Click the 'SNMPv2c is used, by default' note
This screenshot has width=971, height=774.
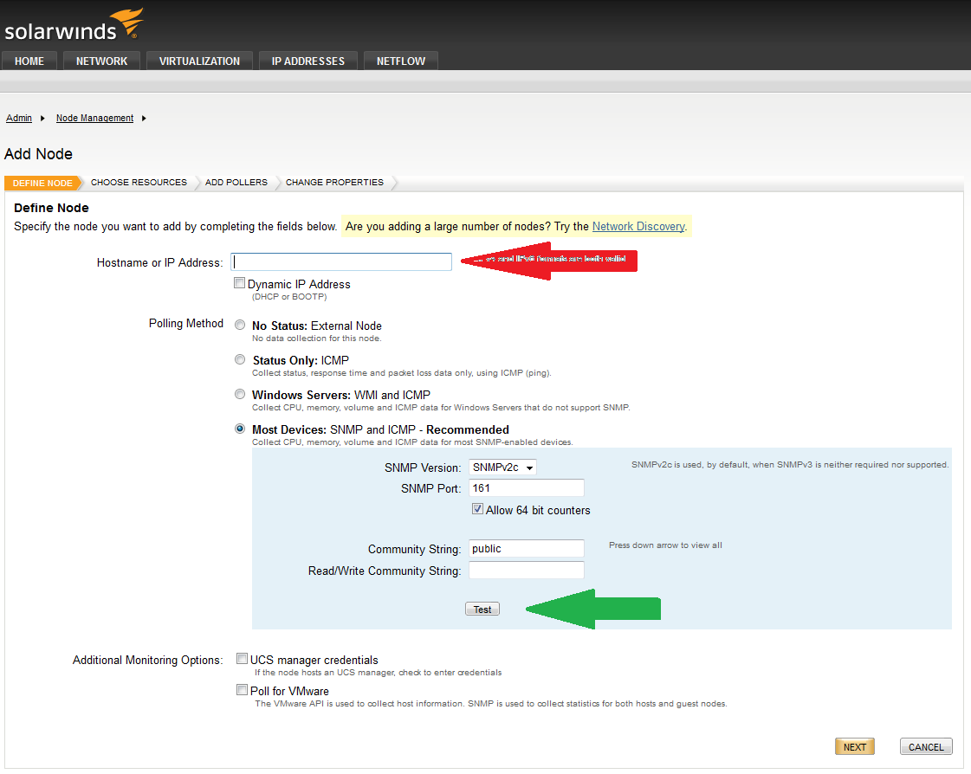pos(790,464)
